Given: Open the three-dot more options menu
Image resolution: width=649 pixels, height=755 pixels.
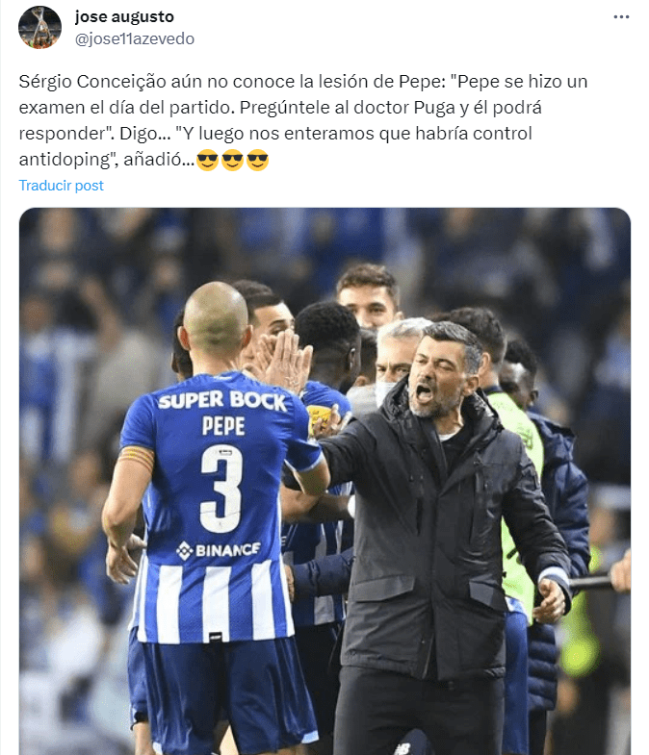Looking at the screenshot, I should click(621, 17).
